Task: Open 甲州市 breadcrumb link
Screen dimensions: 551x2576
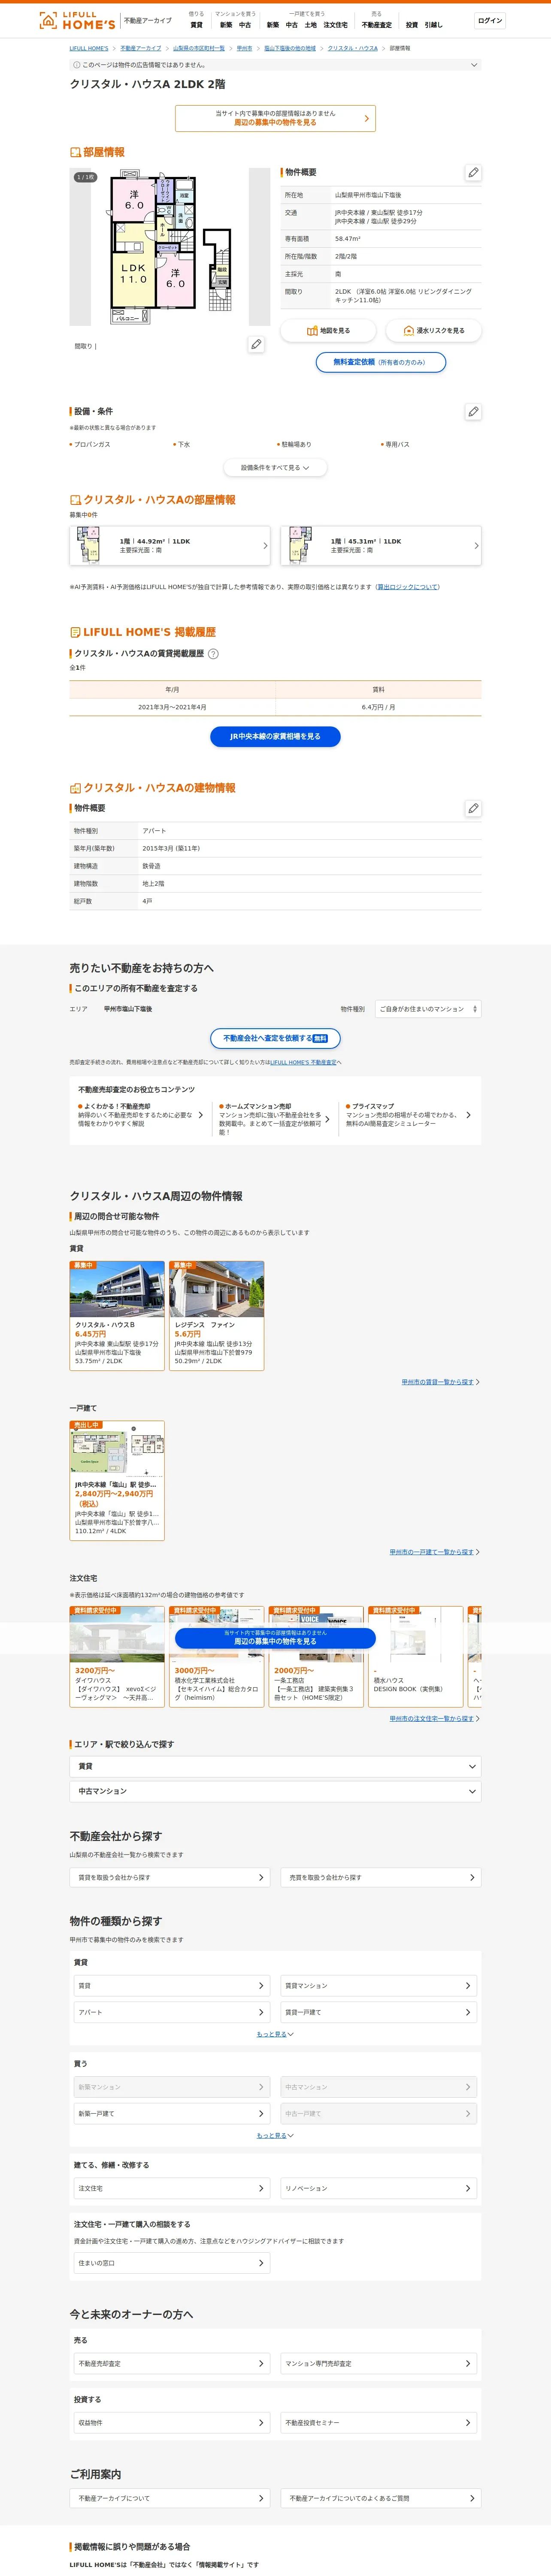Action: pos(245,48)
